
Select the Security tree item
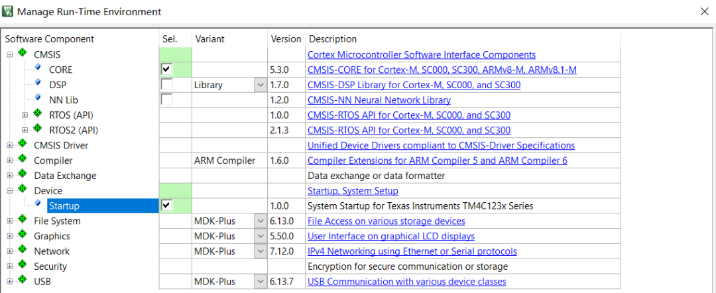tap(50, 266)
